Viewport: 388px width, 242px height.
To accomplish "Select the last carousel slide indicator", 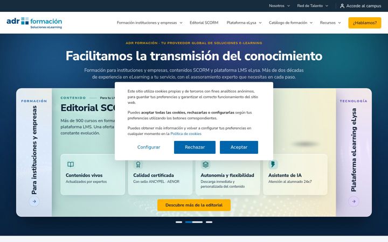I will 209,222.
